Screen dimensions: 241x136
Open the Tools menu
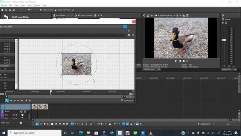tap(29, 5)
